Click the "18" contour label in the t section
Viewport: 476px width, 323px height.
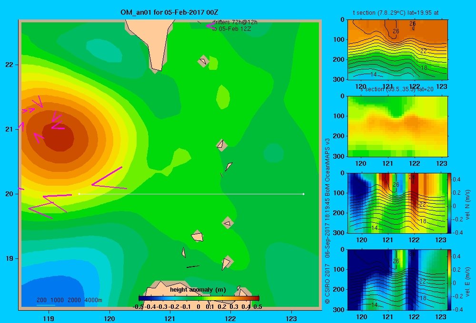pos(424,67)
